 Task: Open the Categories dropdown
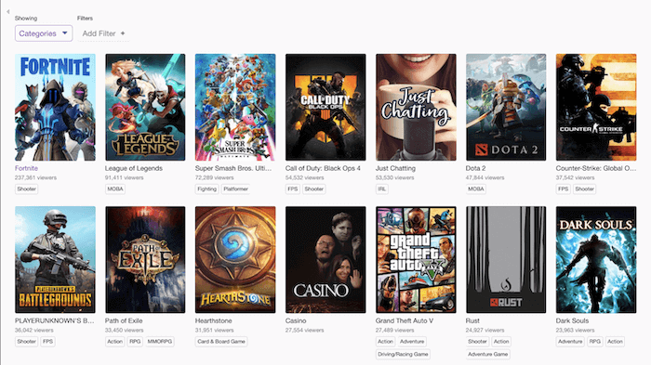click(x=44, y=33)
